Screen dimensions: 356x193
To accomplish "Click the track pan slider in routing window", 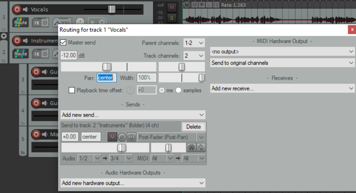I will tap(181, 67).
